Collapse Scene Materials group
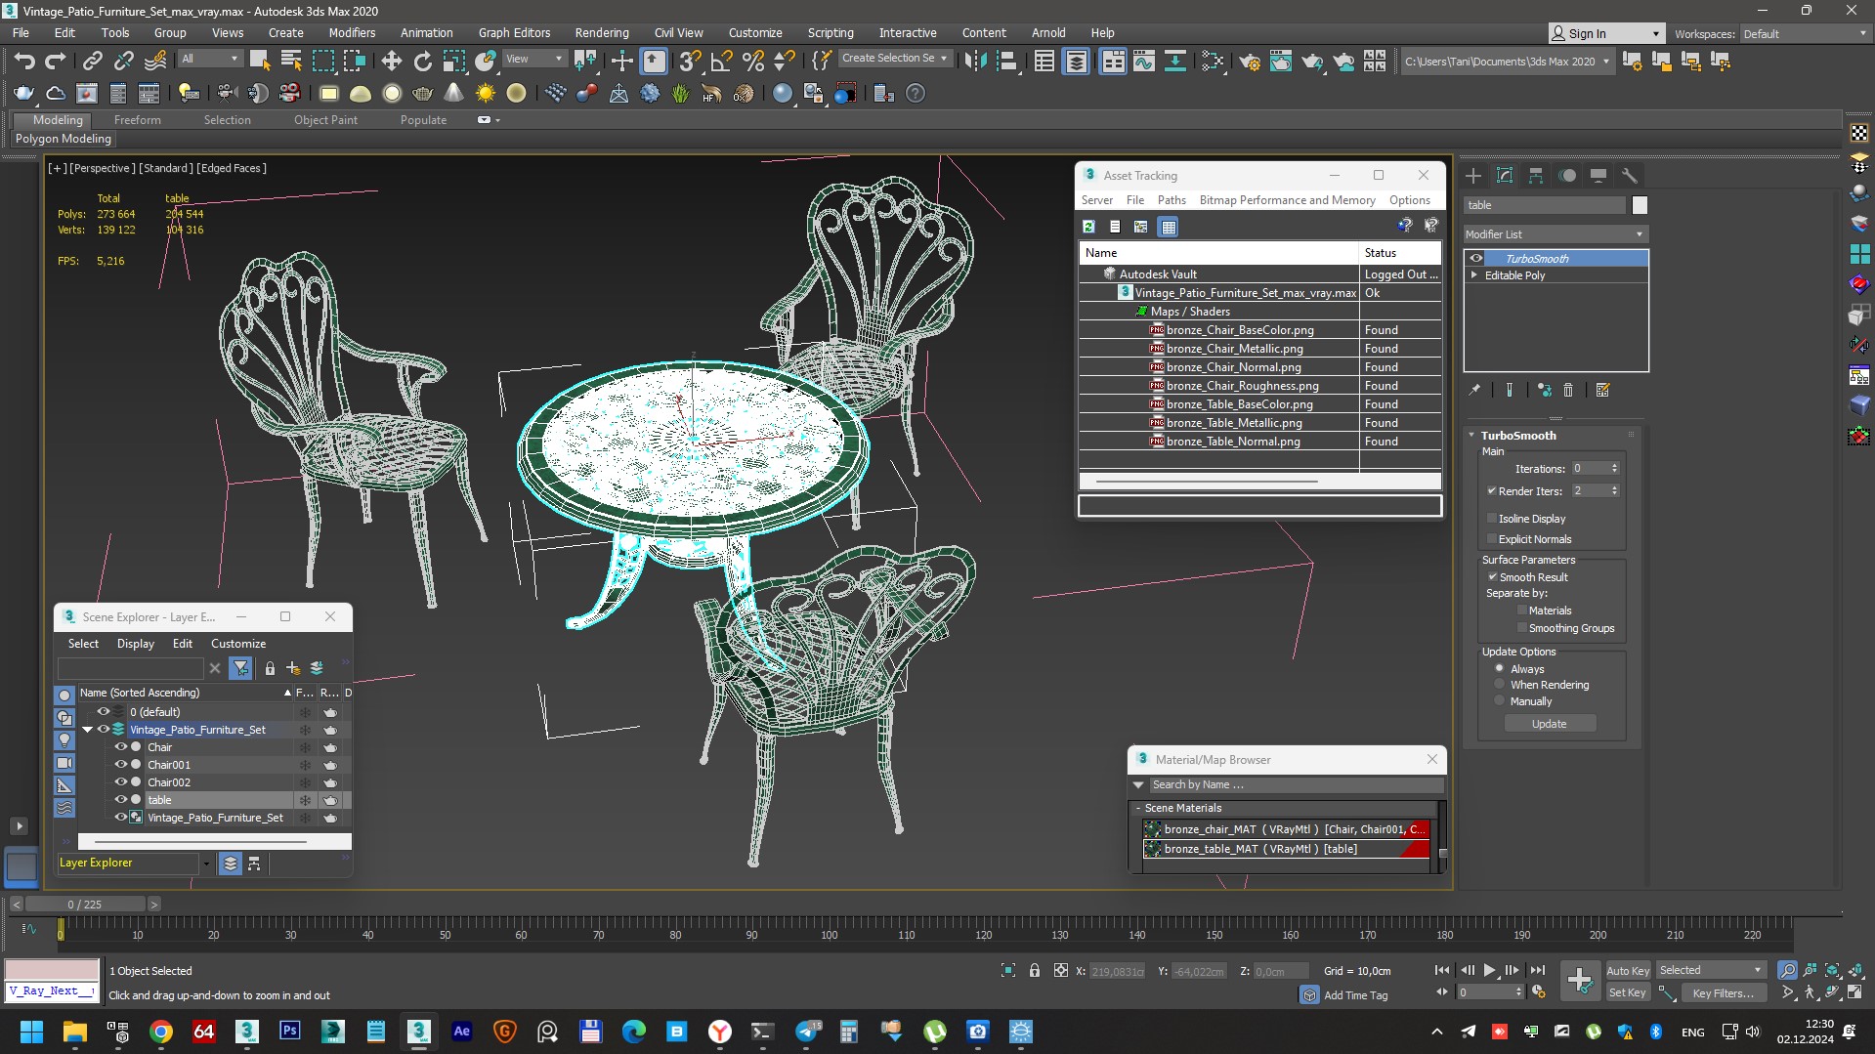This screenshot has width=1875, height=1054. (x=1138, y=809)
